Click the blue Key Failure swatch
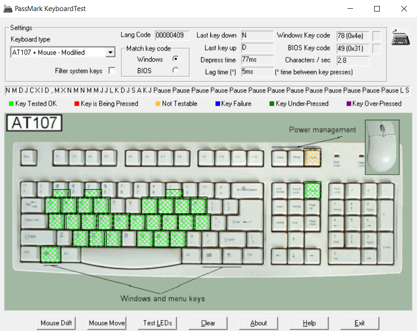 point(218,103)
